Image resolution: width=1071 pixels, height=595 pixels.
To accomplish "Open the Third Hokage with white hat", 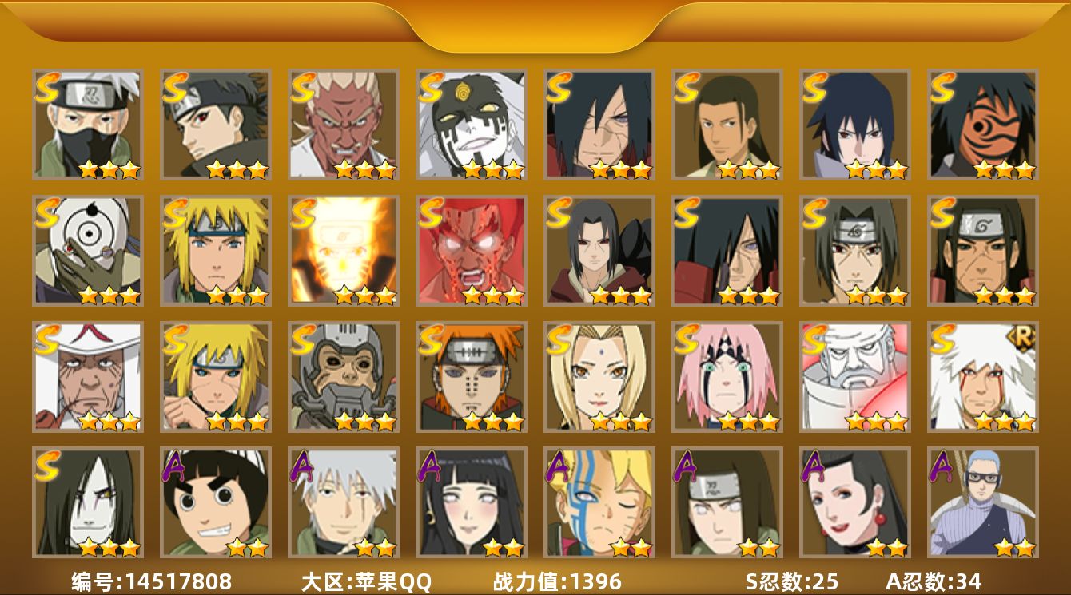I will click(87, 376).
